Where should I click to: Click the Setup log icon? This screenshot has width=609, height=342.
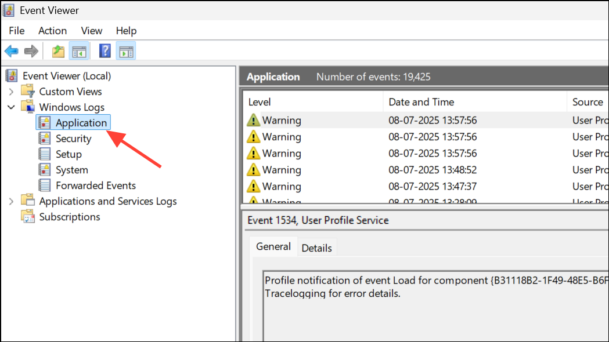[x=44, y=154]
